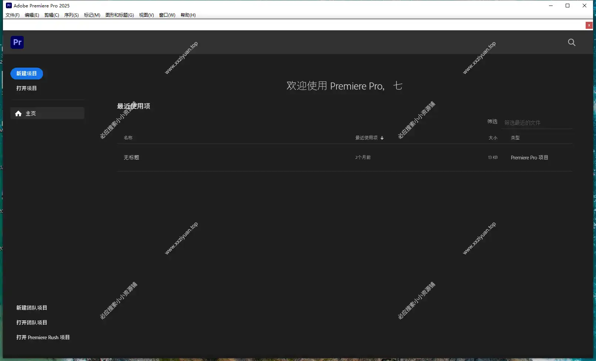Click the 新建项目 button
Viewport: 596px width, 361px height.
click(x=27, y=74)
